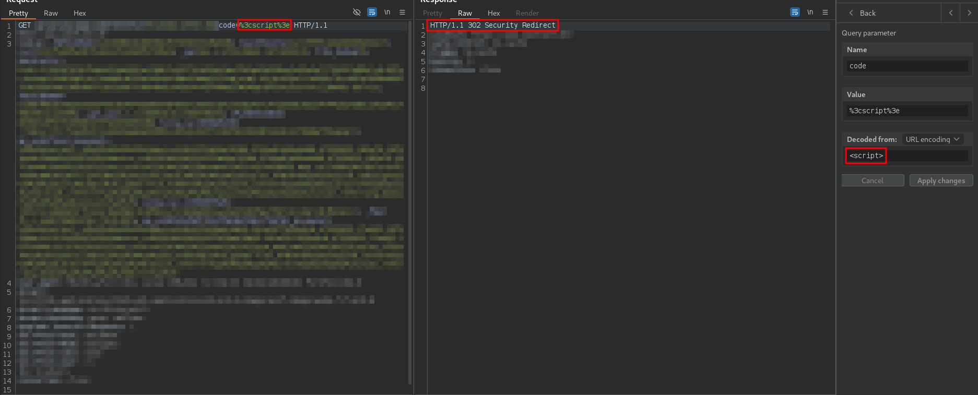Open the URL encoding dropdown
978x395 pixels.
tap(933, 139)
